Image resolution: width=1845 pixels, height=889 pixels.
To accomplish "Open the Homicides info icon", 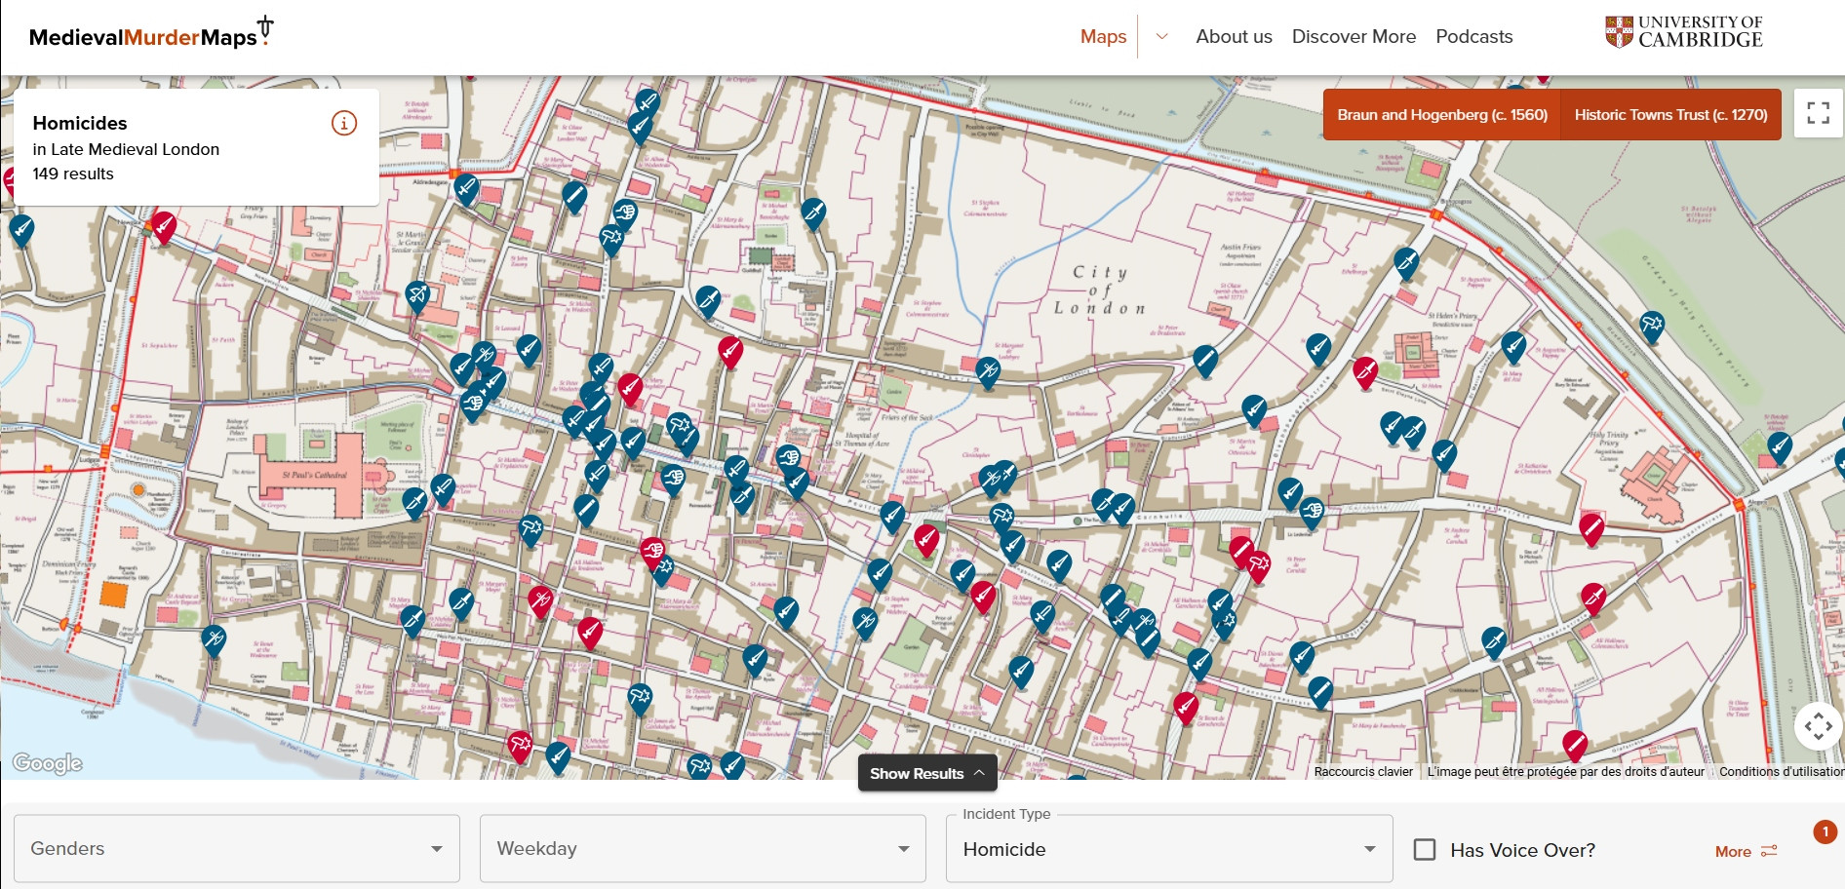I will click(344, 123).
